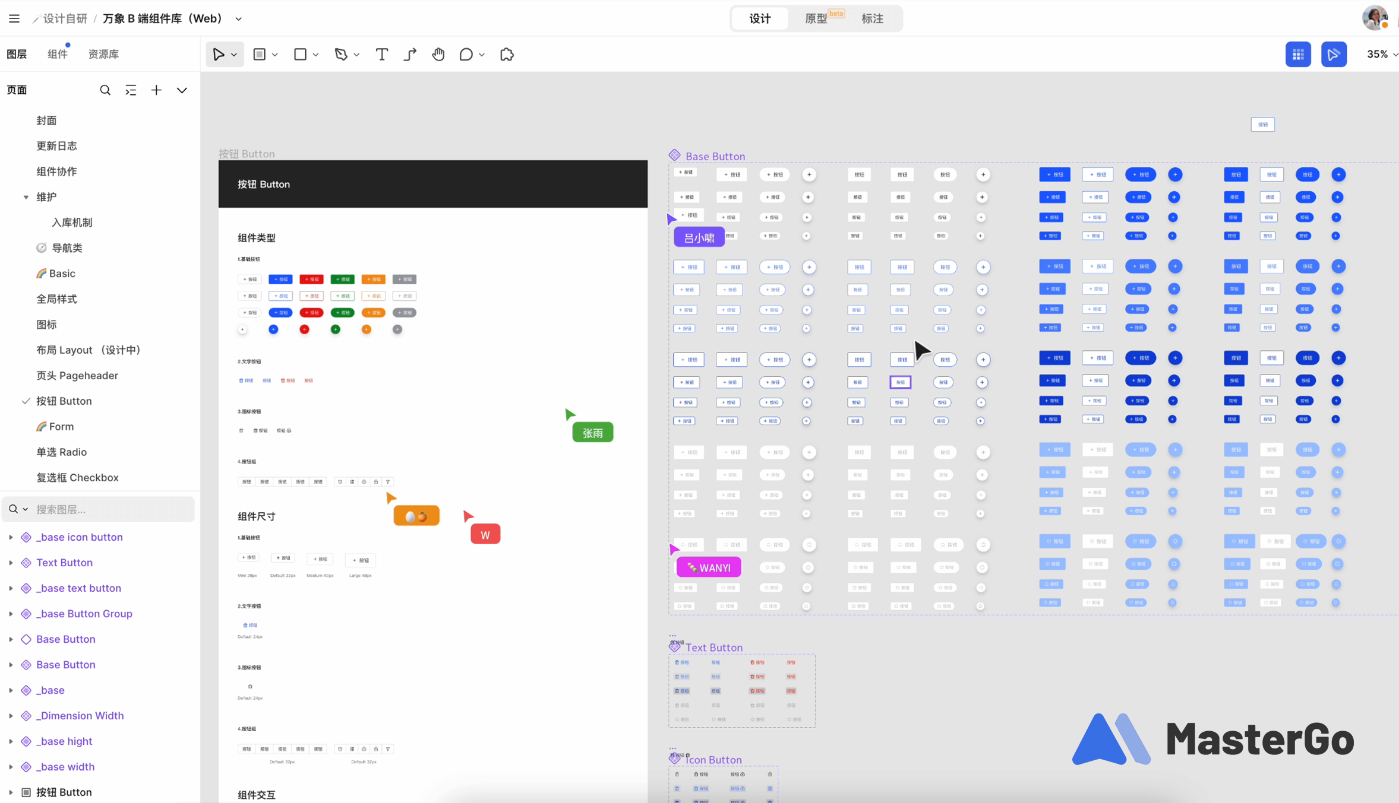The width and height of the screenshot is (1399, 803).
Task: Expand the _base hight layer
Action: 10,741
